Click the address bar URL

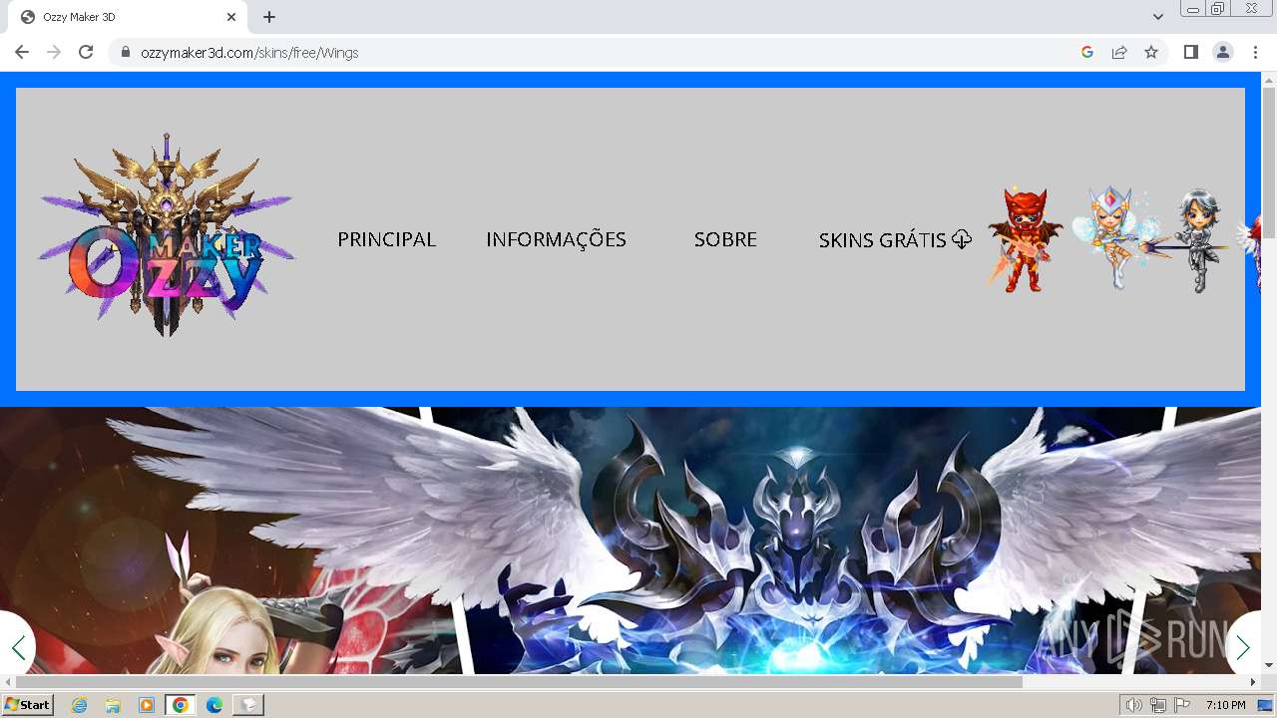point(249,52)
